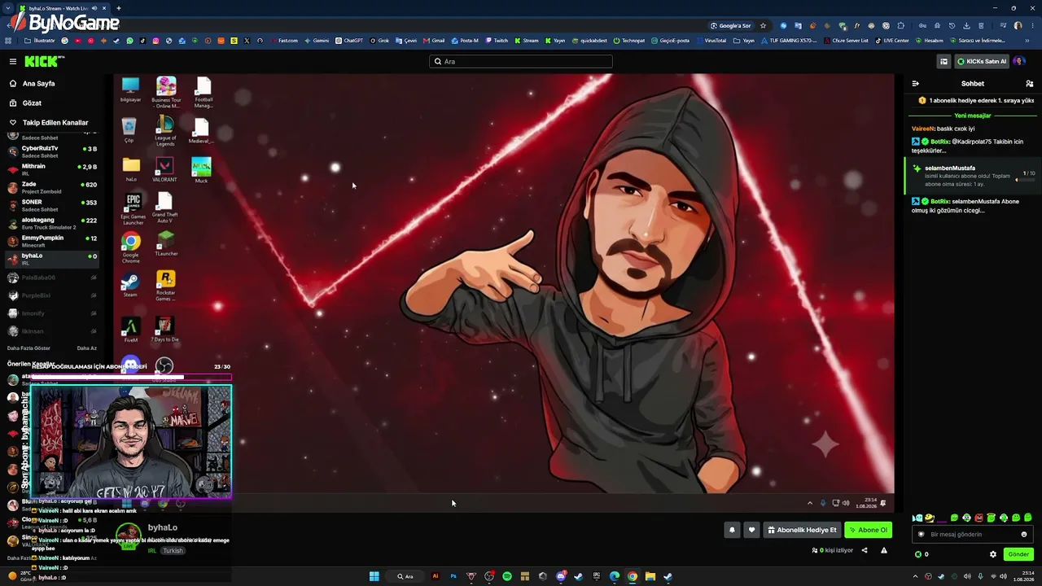
Task: Toggle stream notifications bell
Action: click(732, 530)
